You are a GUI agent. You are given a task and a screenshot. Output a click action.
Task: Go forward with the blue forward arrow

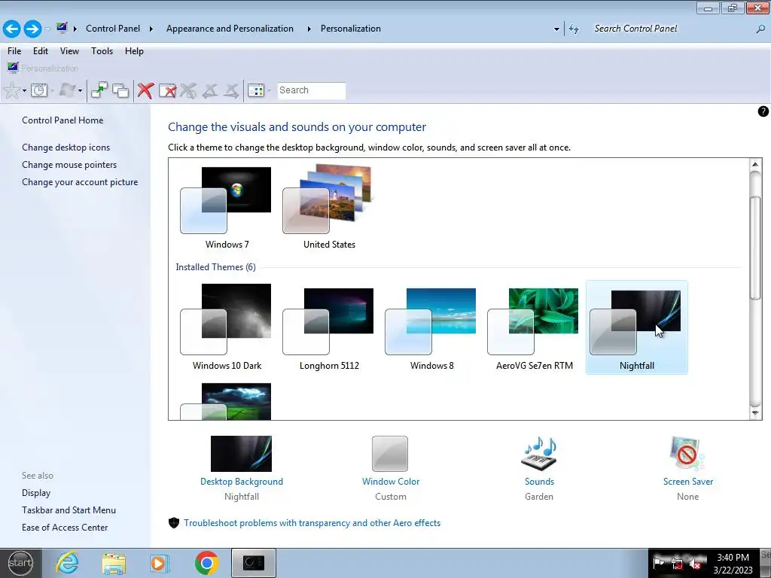click(x=32, y=29)
